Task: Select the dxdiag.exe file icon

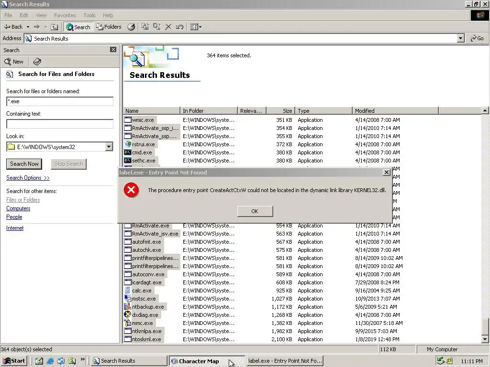Action: coord(127,314)
